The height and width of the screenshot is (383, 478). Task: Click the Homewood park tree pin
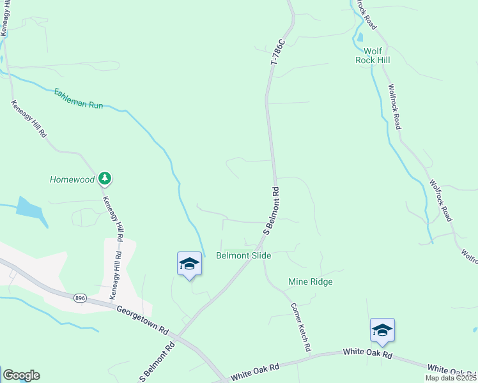coord(105,178)
